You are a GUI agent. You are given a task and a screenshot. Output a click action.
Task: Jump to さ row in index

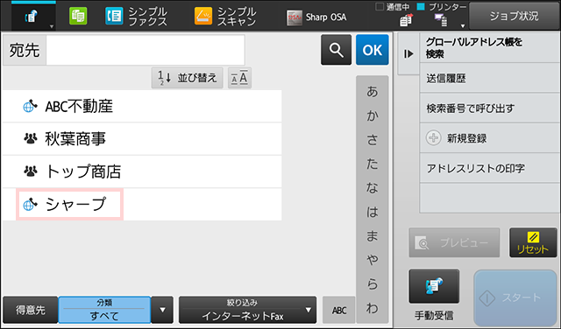(372, 140)
